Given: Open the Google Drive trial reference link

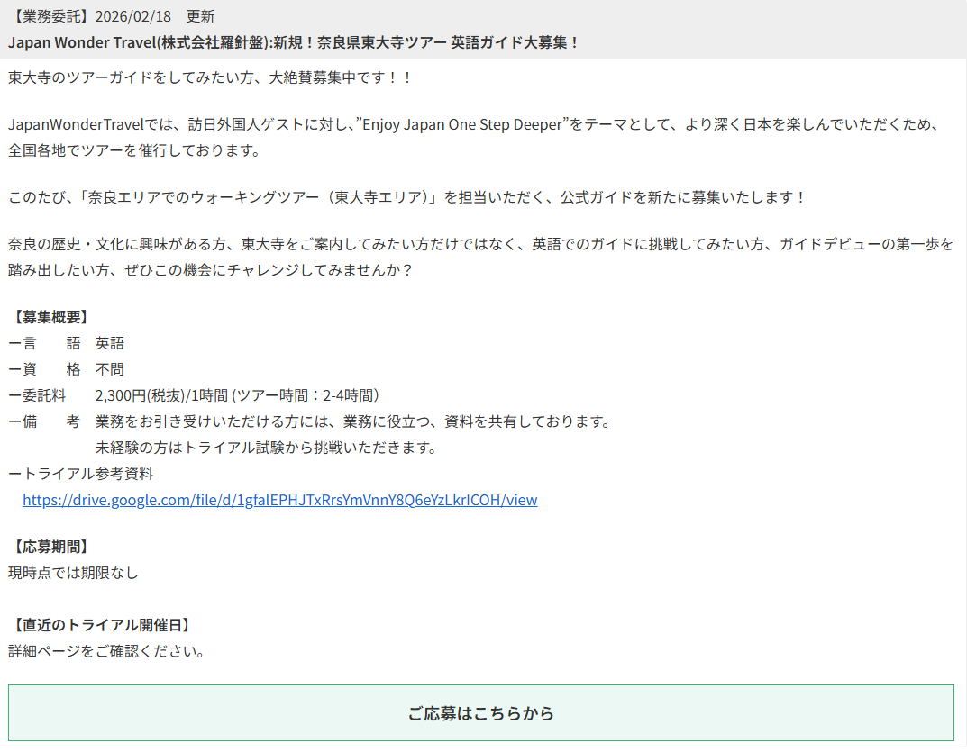Looking at the screenshot, I should tap(279, 500).
